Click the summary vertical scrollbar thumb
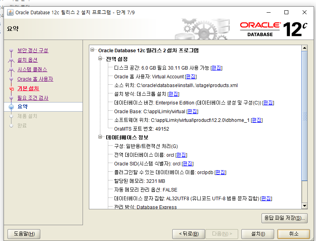This screenshot has height=241, width=316. (x=305, y=116)
